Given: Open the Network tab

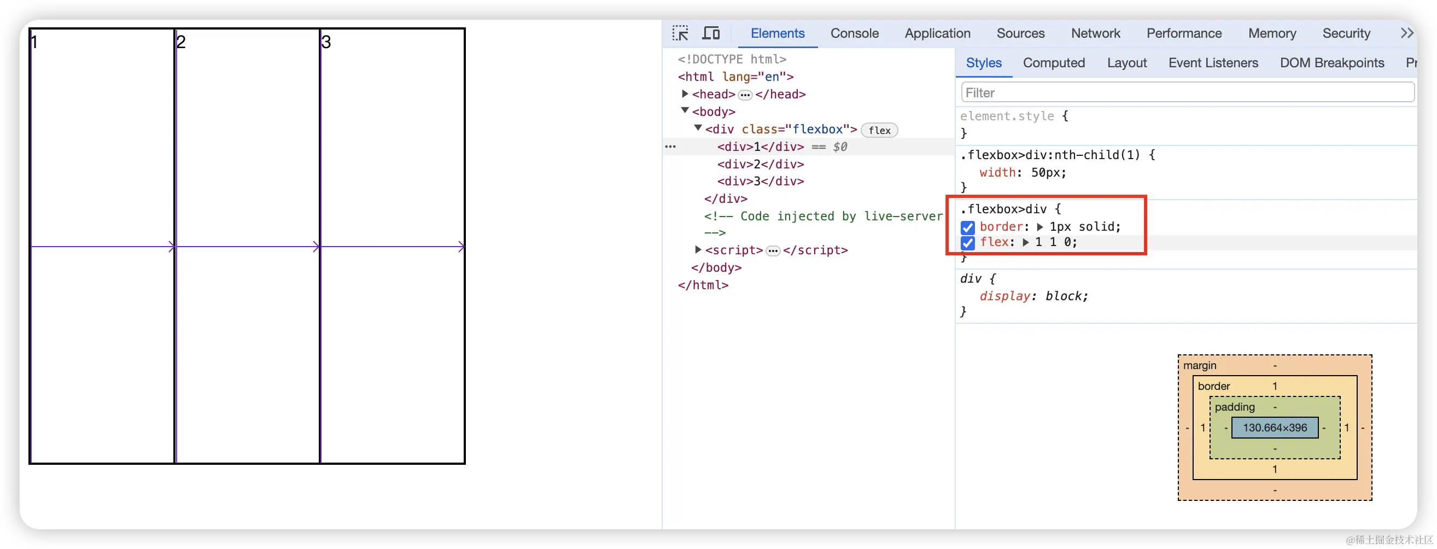Looking at the screenshot, I should 1095,33.
